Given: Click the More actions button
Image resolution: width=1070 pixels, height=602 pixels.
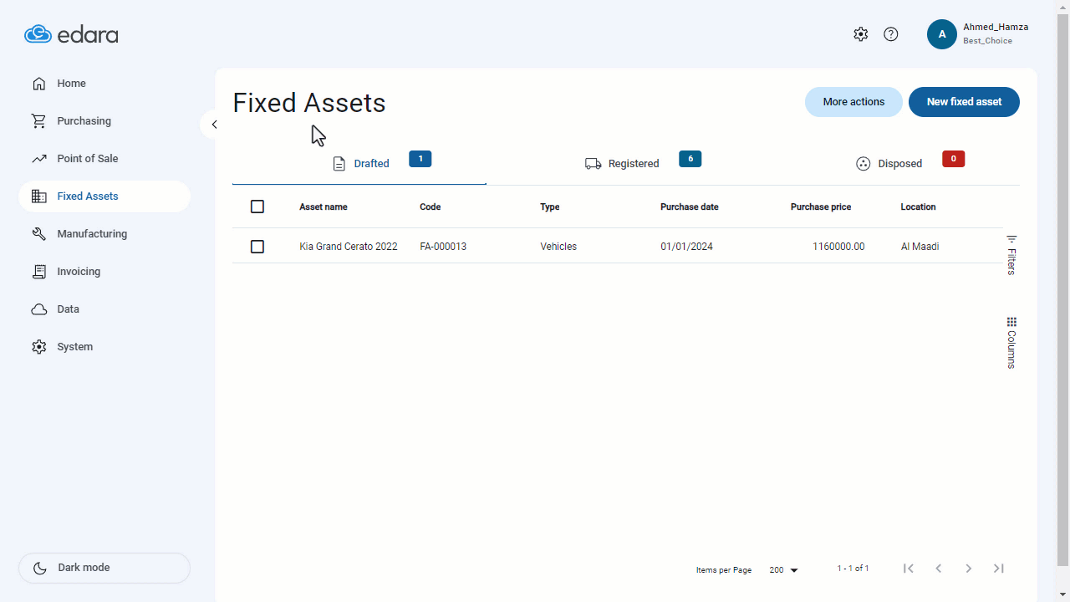Looking at the screenshot, I should pos(853,102).
